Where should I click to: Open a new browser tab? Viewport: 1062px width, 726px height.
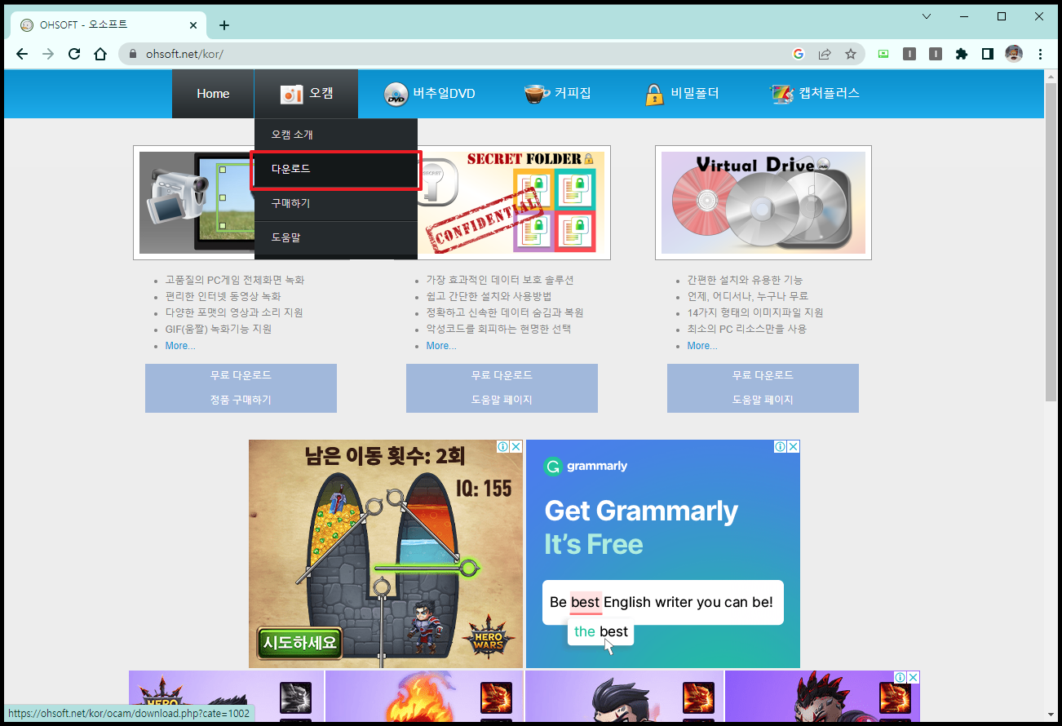coord(224,25)
